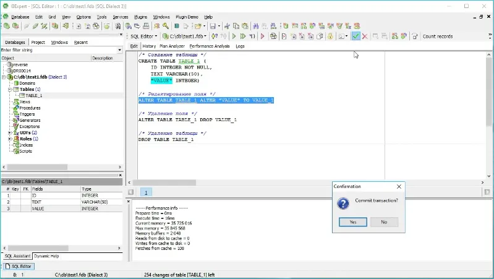Collapse the Tables (1) tree node
Screen dimensions: 494x279
tap(10, 90)
